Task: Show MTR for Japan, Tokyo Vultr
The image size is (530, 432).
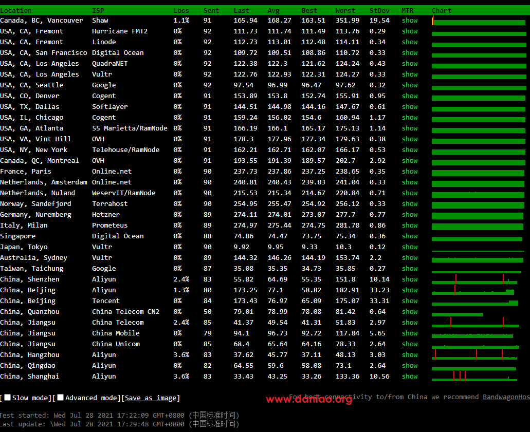Action: pyautogui.click(x=410, y=247)
